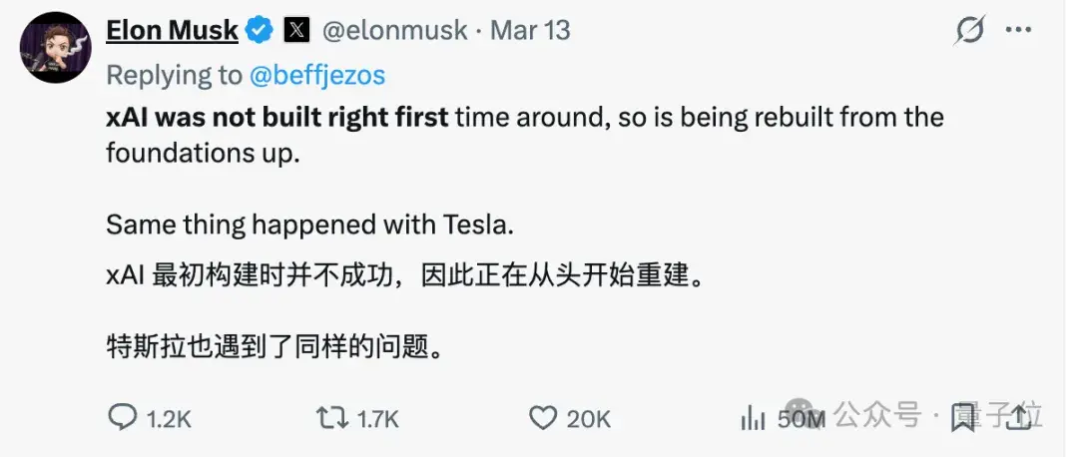Open the three-dot more options menu
This screenshot has width=1078, height=457.
coord(1019,31)
